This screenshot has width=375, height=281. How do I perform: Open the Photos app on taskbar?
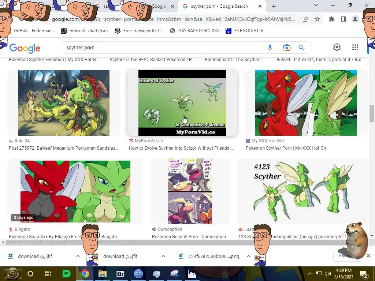point(192,274)
